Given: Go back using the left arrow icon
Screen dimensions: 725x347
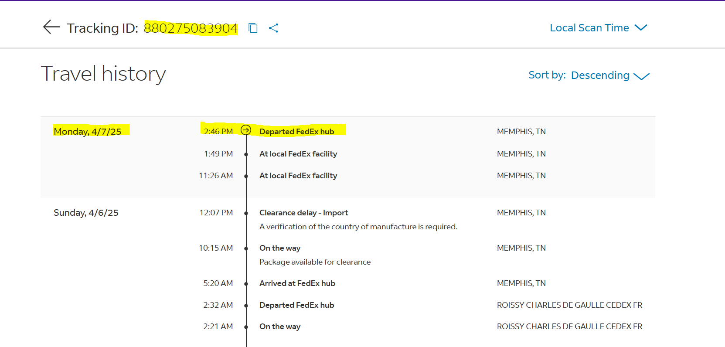Looking at the screenshot, I should [x=51, y=27].
